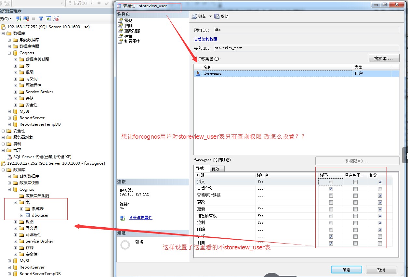Select the 显式 permissions tab

(x=200, y=169)
